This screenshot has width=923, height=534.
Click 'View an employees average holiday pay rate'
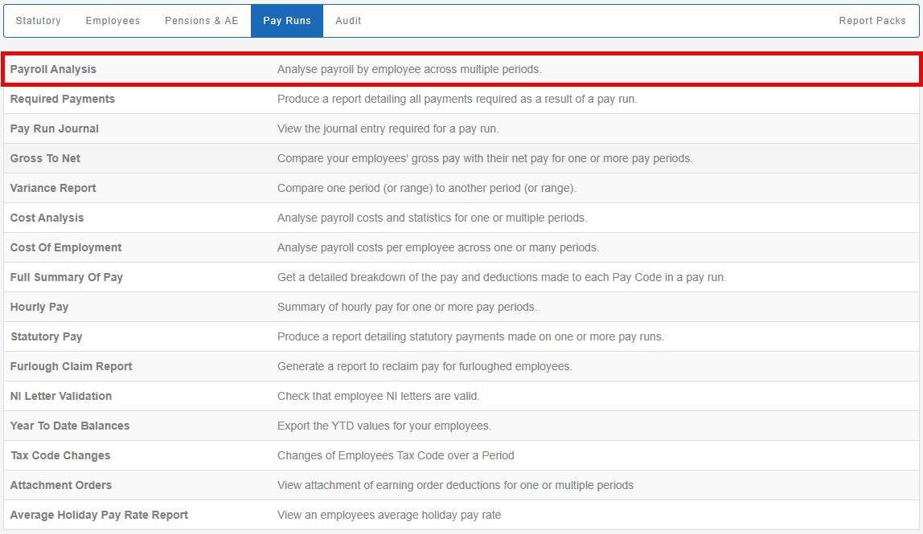(x=389, y=515)
